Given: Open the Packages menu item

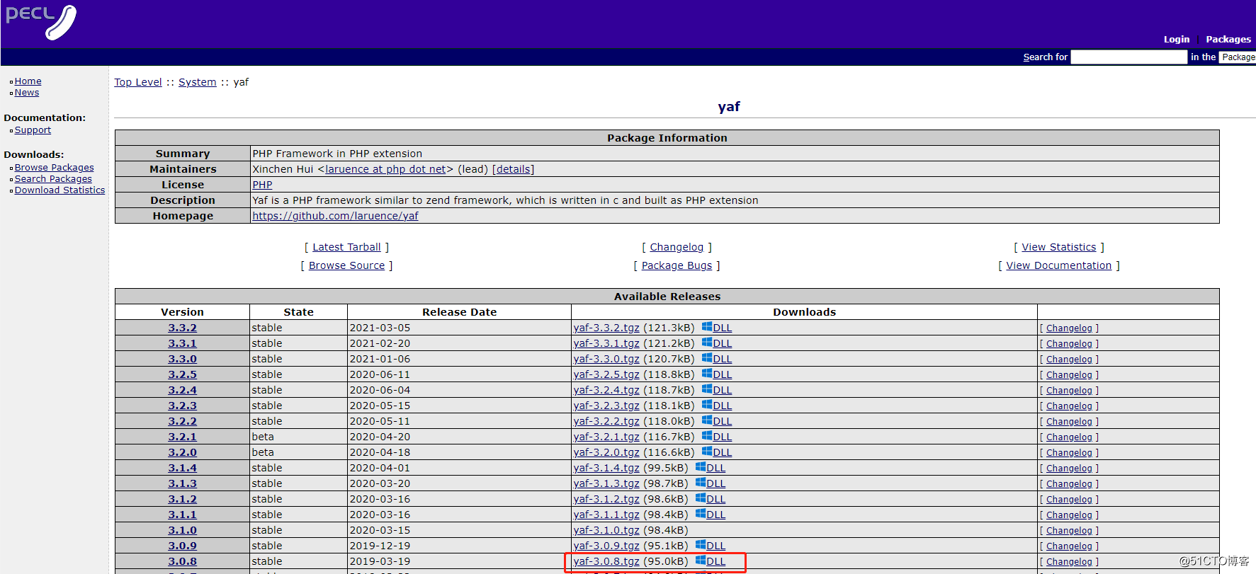Looking at the screenshot, I should (x=1228, y=40).
